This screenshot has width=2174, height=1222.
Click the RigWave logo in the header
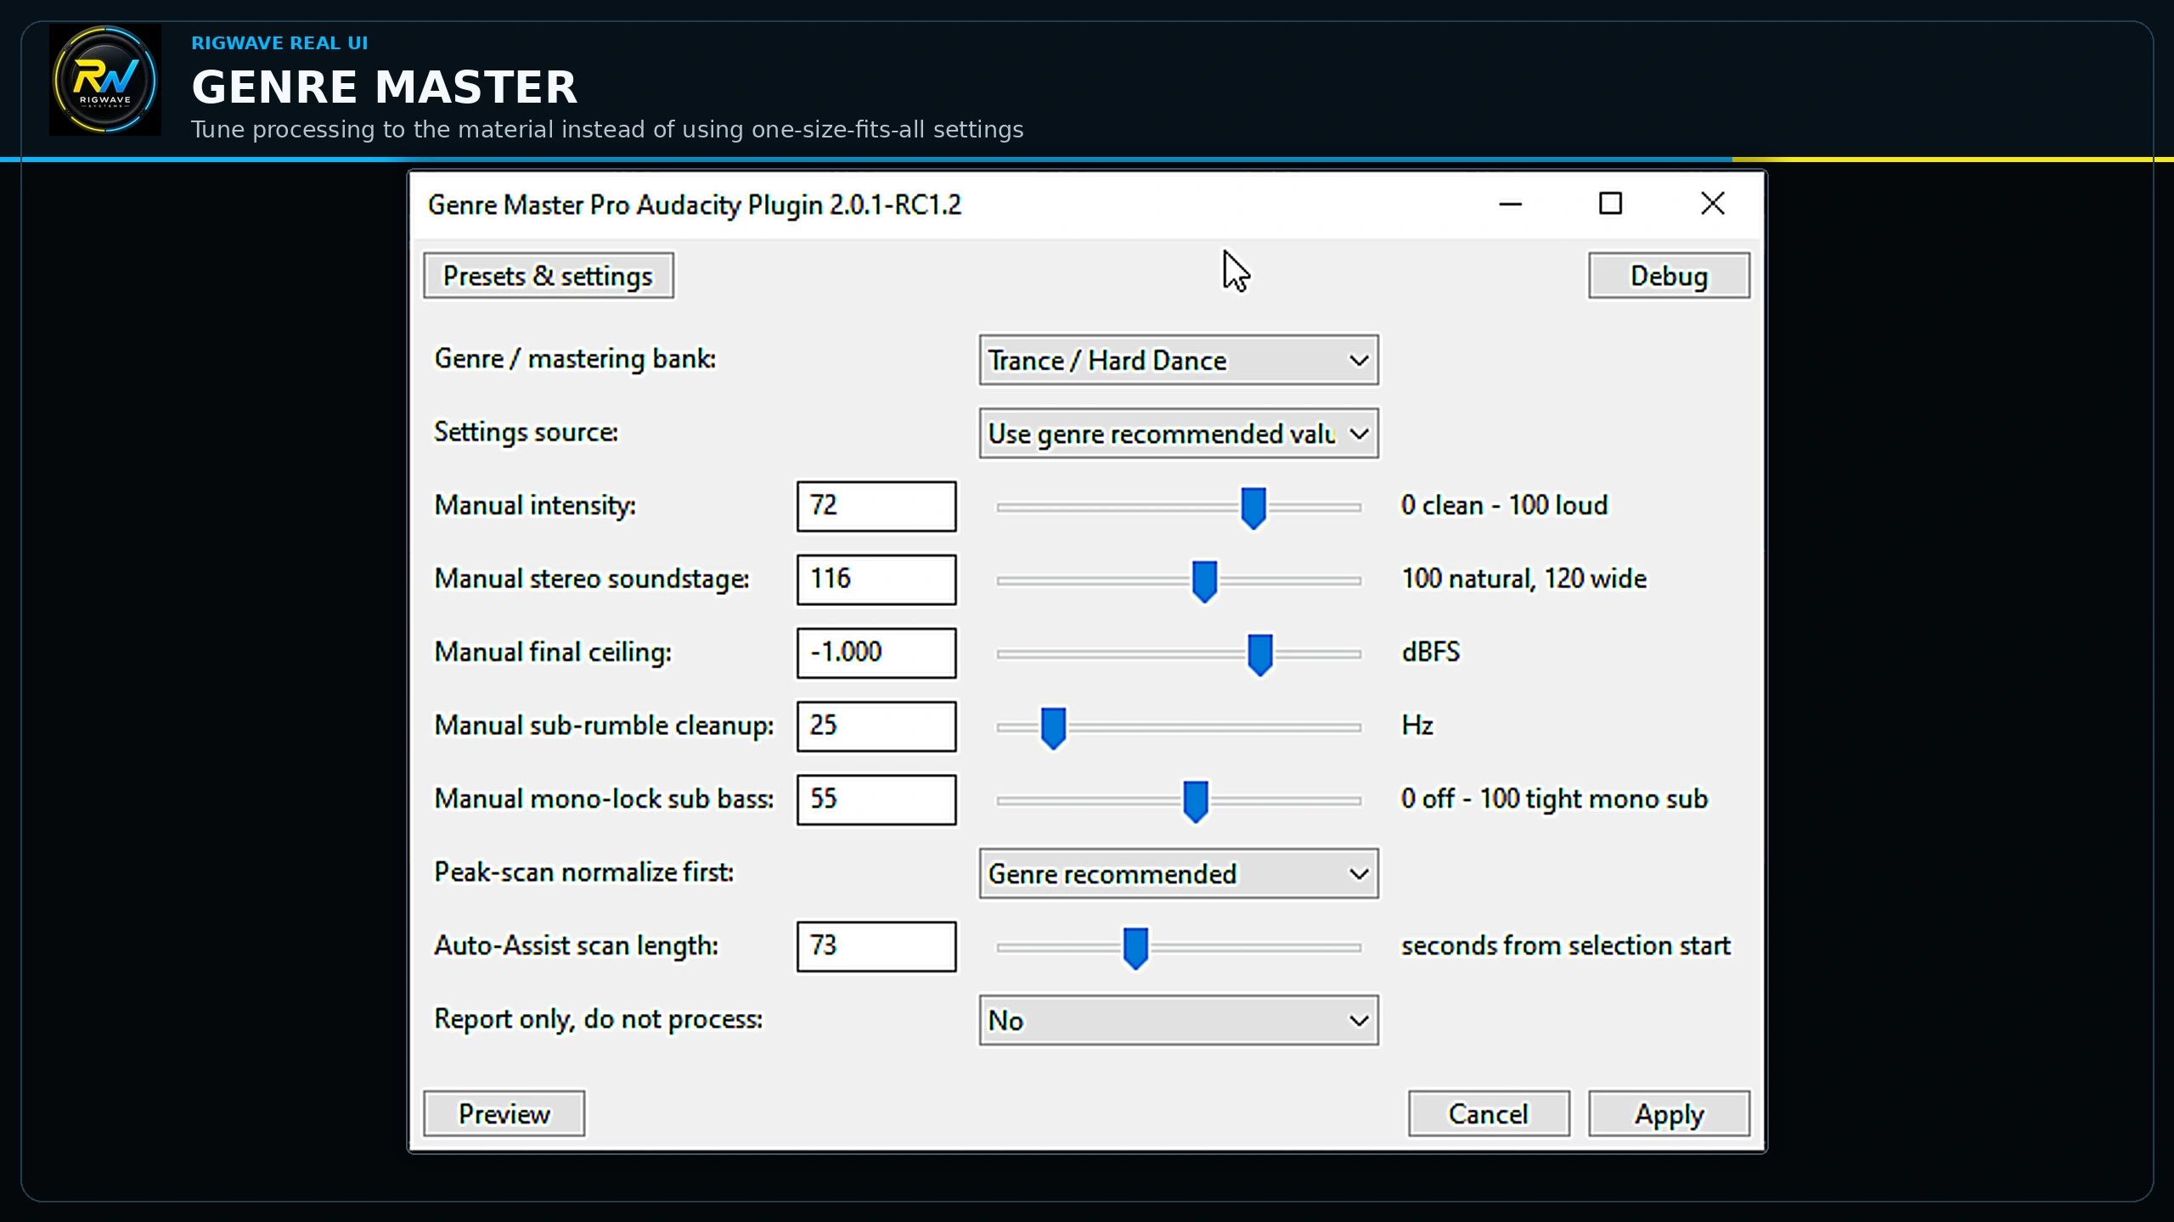point(105,80)
